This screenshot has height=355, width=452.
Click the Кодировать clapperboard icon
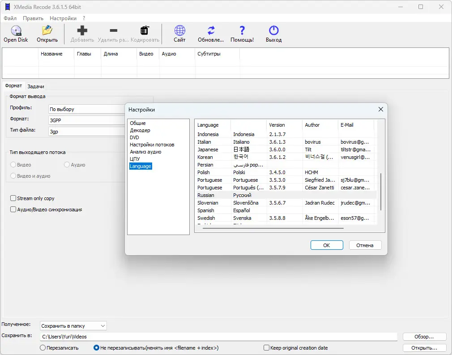pos(145,30)
